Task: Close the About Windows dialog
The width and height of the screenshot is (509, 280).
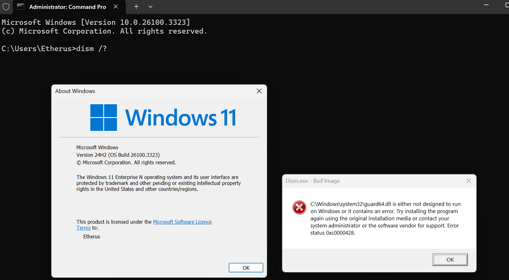Action: (259, 91)
